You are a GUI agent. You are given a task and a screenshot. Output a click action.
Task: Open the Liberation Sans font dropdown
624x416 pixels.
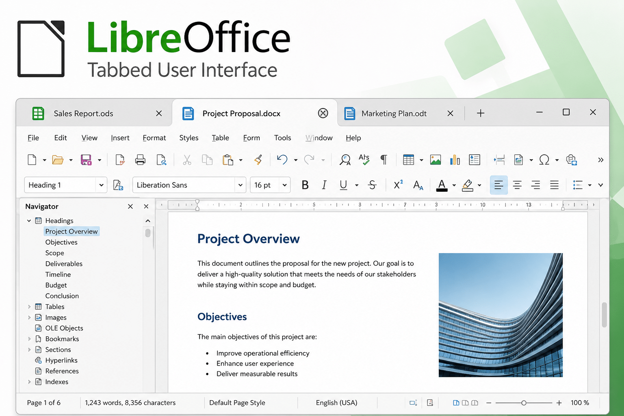240,185
